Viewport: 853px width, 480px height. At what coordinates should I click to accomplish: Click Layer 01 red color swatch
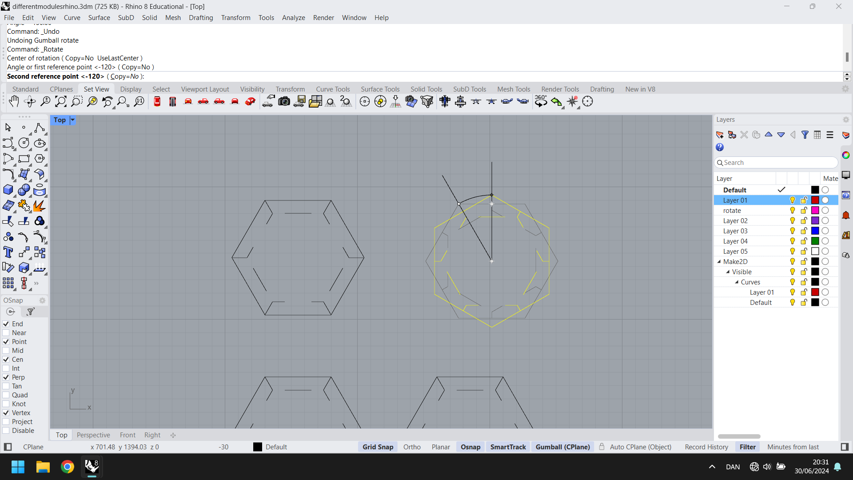coord(815,200)
